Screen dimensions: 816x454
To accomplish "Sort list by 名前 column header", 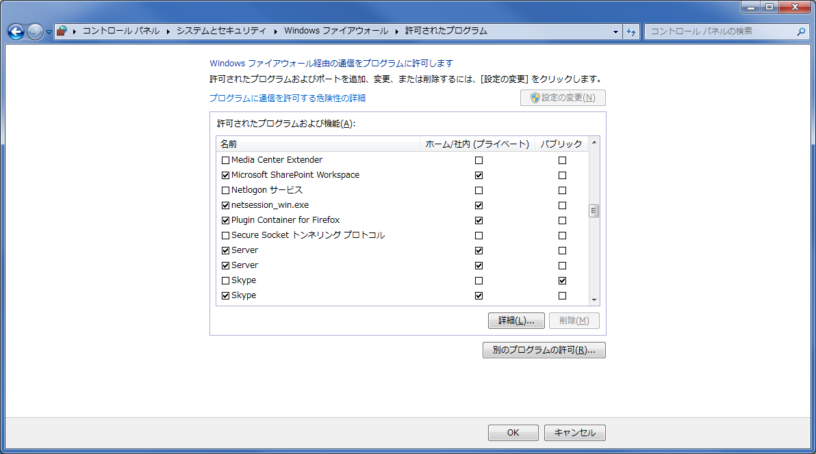I will pyautogui.click(x=318, y=144).
